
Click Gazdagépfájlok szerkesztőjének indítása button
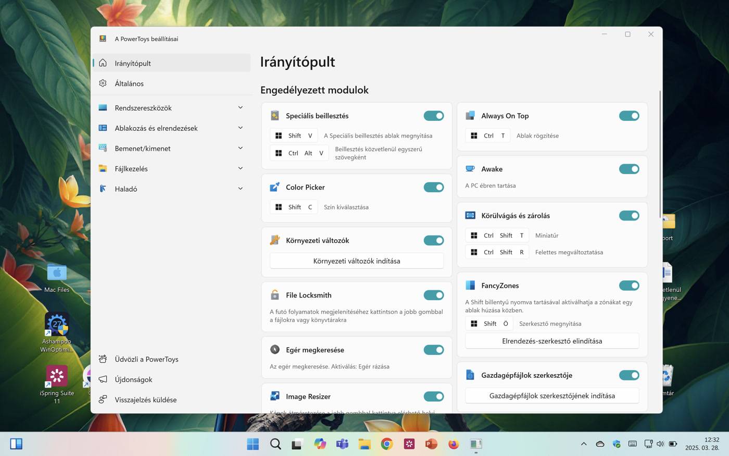click(x=552, y=396)
